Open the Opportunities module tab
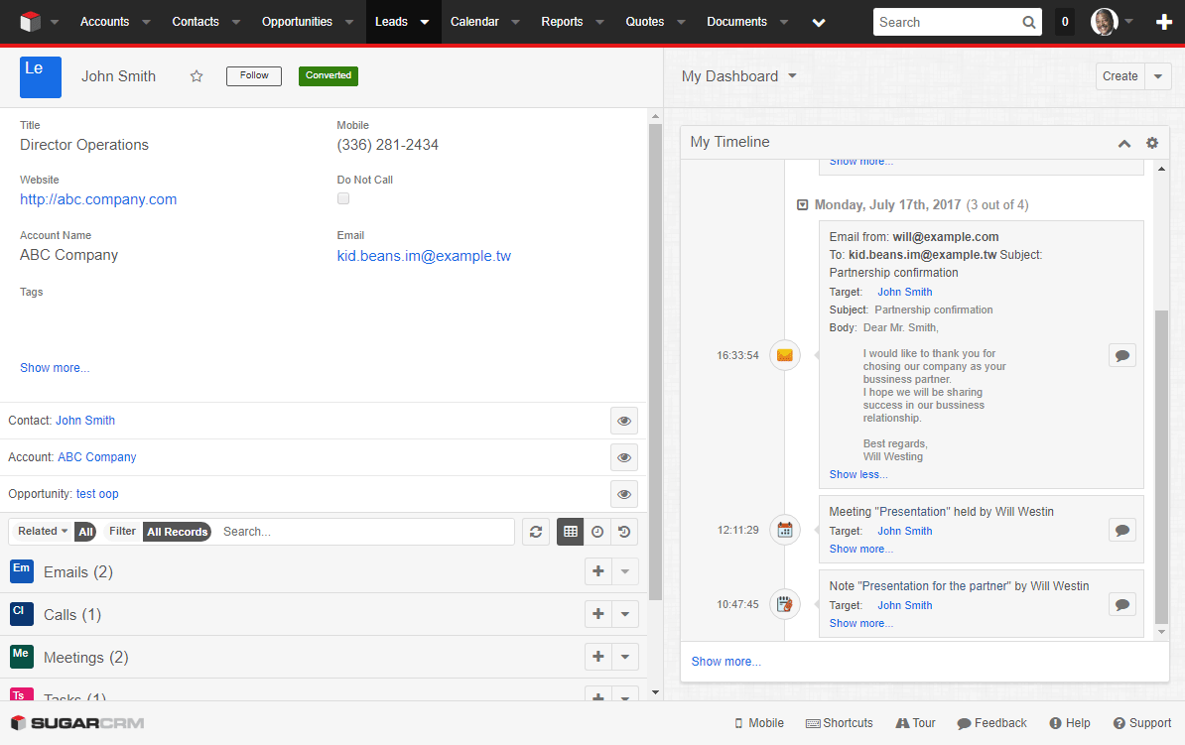The height and width of the screenshot is (745, 1185). pyautogui.click(x=297, y=22)
